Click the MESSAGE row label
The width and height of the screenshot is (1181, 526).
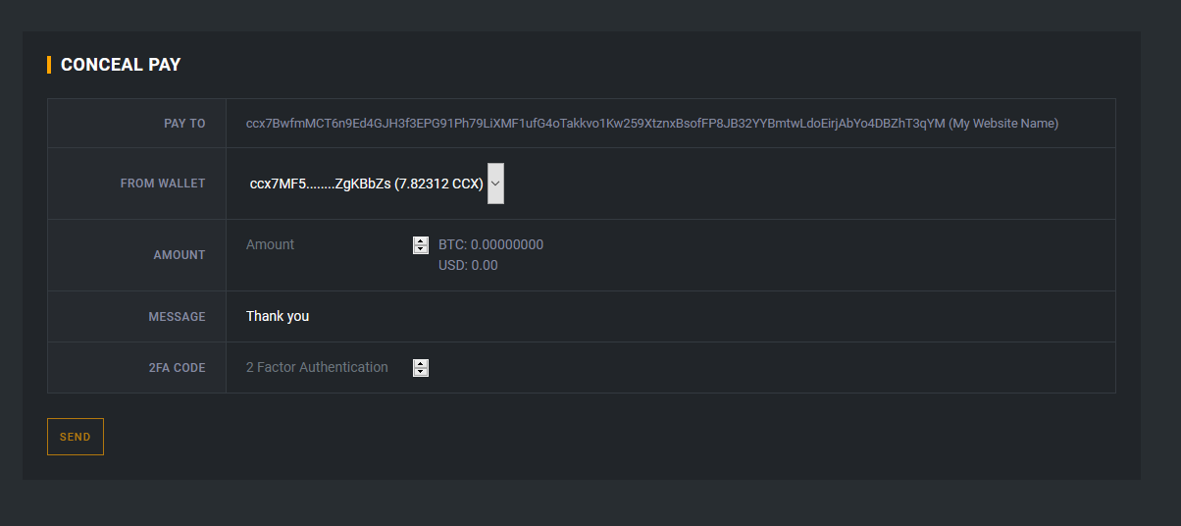coord(177,317)
